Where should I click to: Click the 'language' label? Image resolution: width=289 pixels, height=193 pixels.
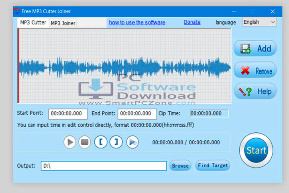[226, 23]
